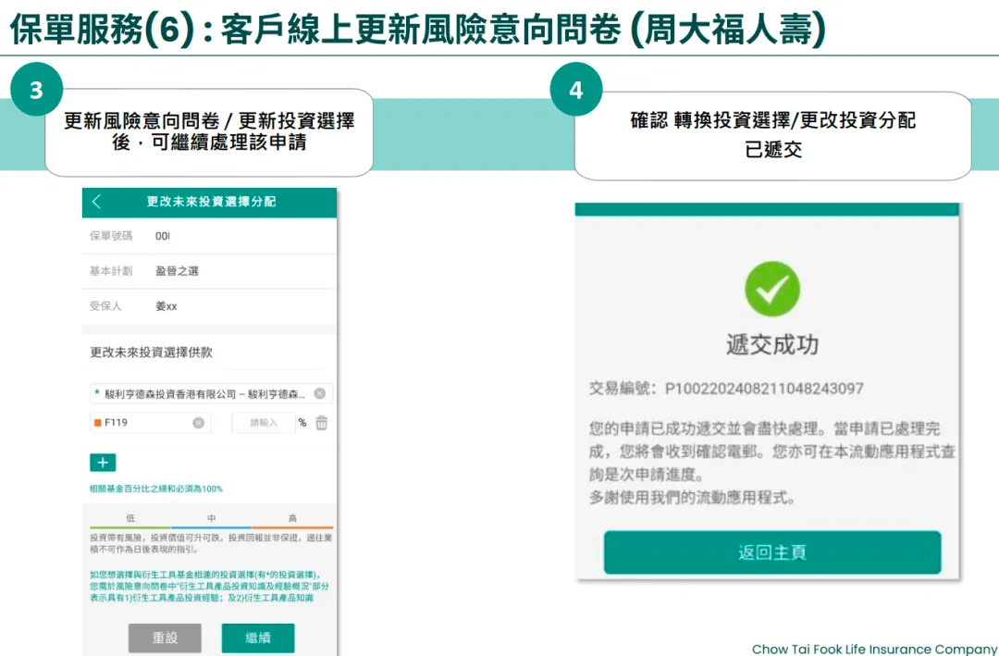Click the % sign beside the input field
The image size is (999, 656).
point(302,423)
